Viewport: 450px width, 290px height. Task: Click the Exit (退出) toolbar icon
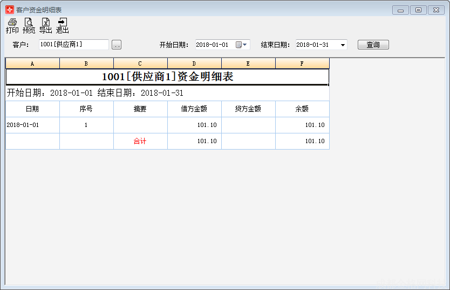point(62,25)
